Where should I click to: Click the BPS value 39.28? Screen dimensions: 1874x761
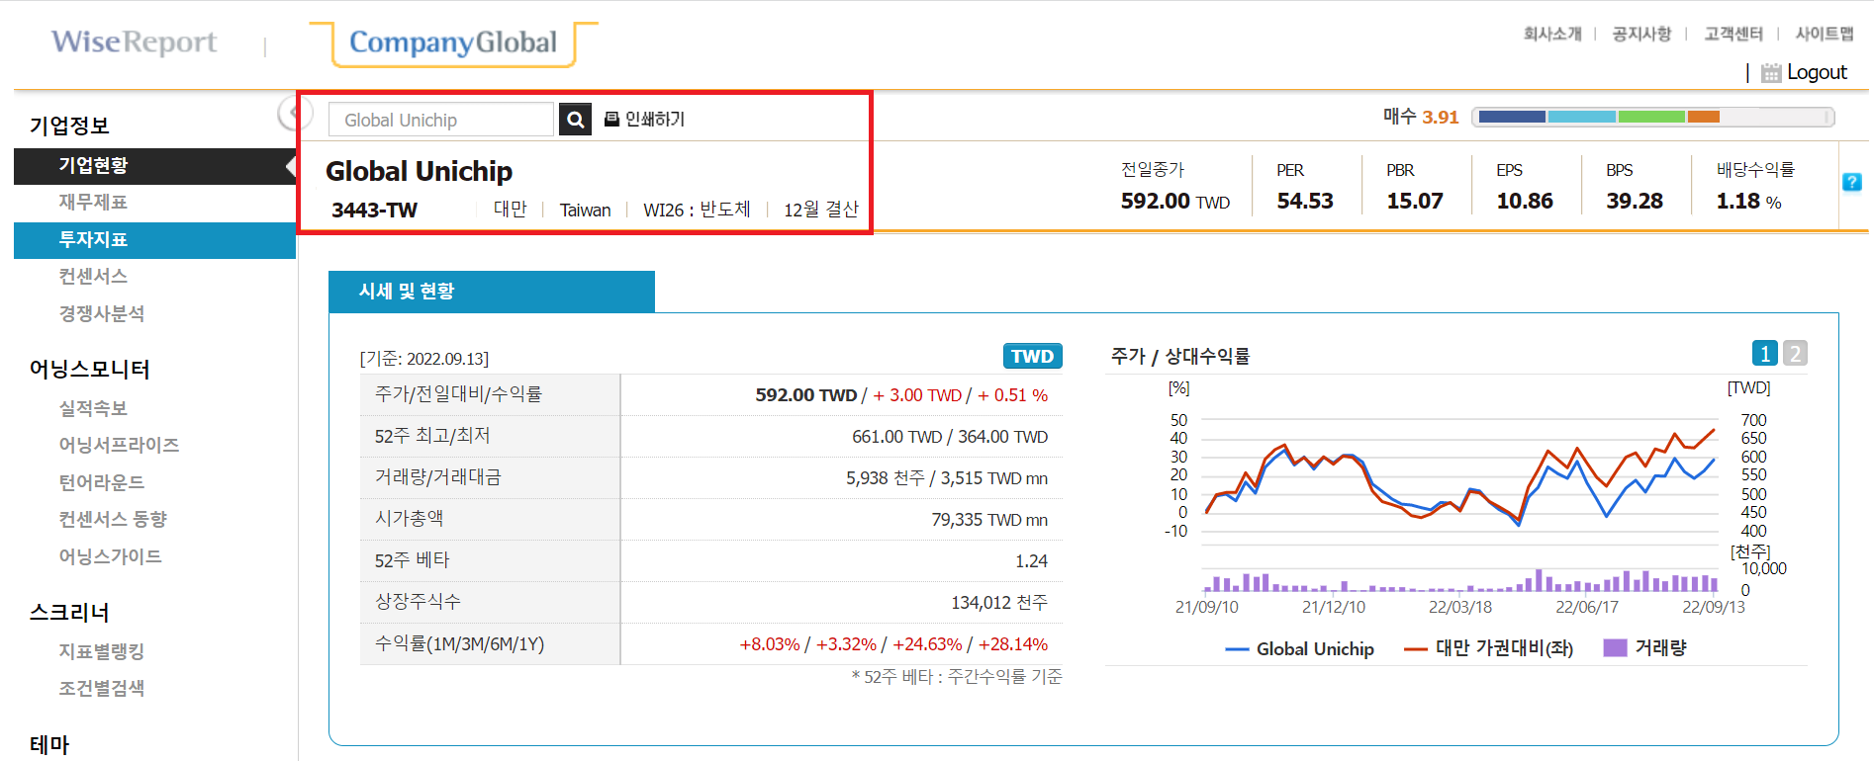[1635, 201]
